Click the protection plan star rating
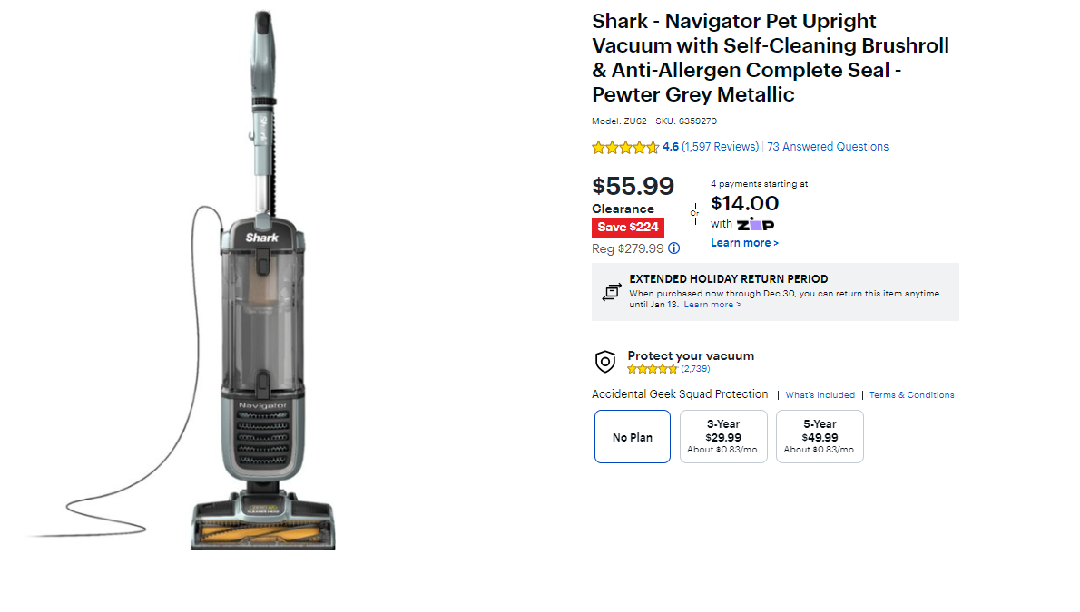 651,368
